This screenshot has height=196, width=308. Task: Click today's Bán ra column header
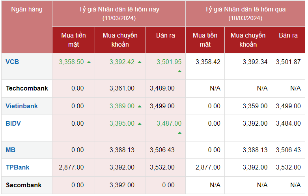(166, 35)
